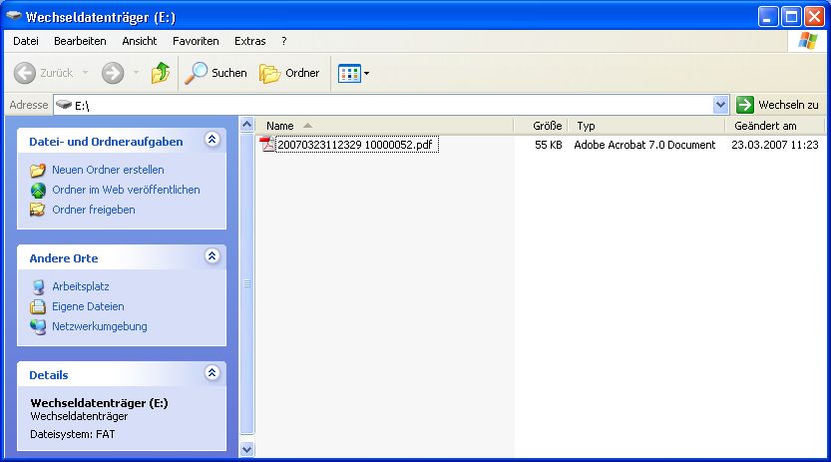
Task: Toggle the Ordner folder pane button
Action: [289, 73]
